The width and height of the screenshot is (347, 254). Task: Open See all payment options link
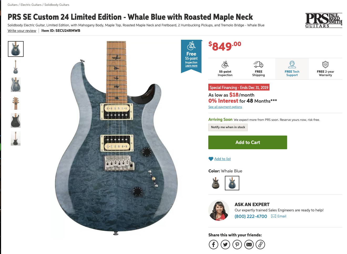click(x=225, y=107)
